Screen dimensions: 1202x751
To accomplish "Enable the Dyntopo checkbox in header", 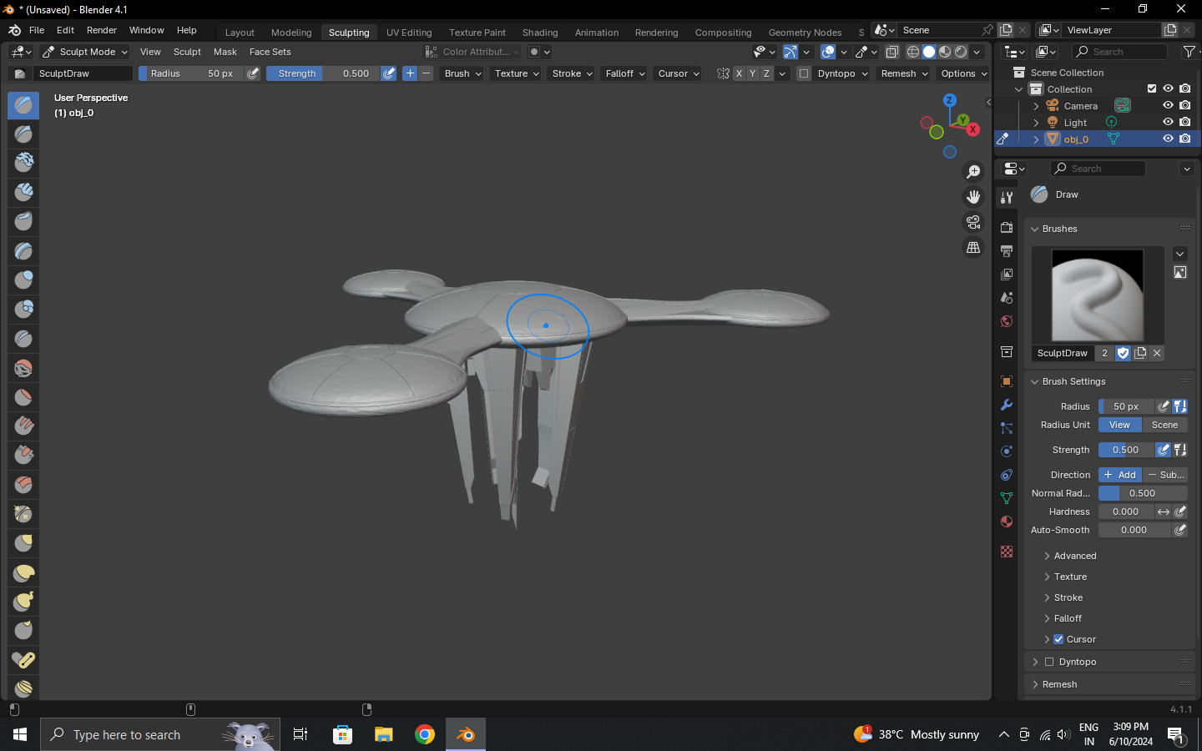I will [x=804, y=73].
